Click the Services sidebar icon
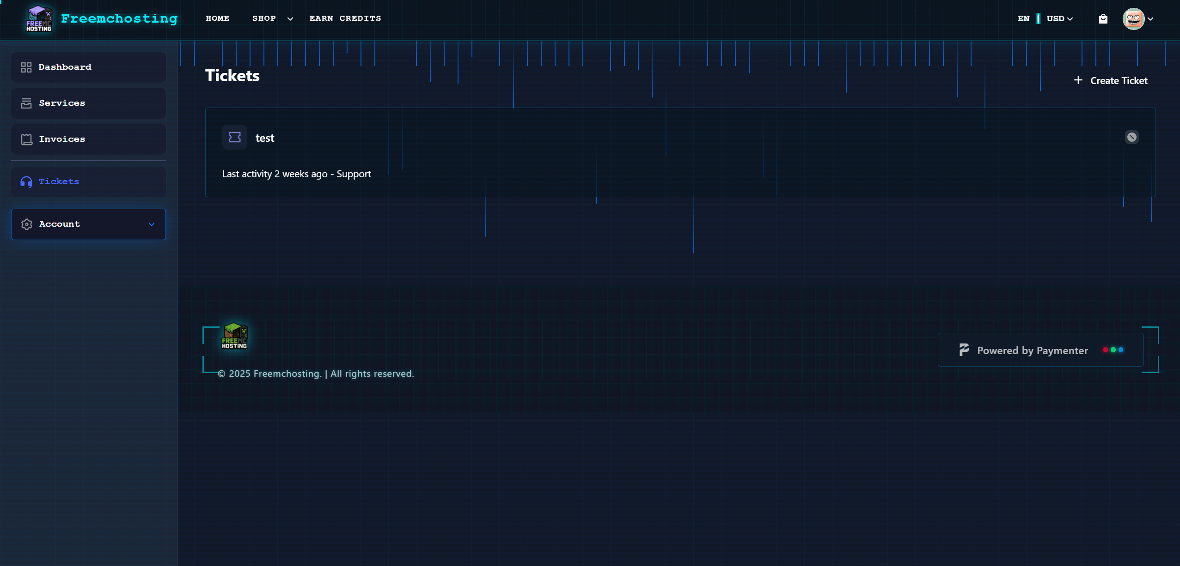1180x566 pixels. click(x=26, y=103)
